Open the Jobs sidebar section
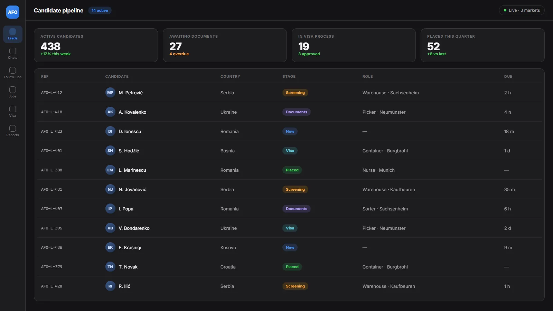This screenshot has height=311, width=553. [12, 92]
